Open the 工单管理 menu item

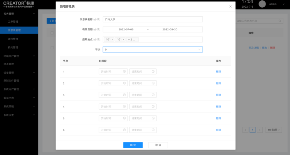(x=13, y=22)
